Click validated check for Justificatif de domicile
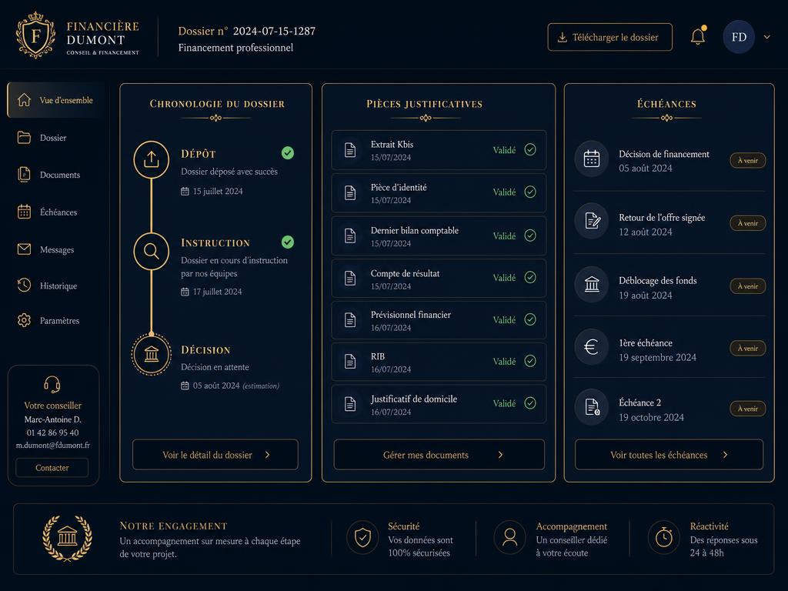 tap(530, 402)
